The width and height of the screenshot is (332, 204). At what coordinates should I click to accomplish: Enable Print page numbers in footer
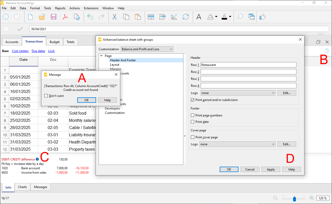coord(192,115)
